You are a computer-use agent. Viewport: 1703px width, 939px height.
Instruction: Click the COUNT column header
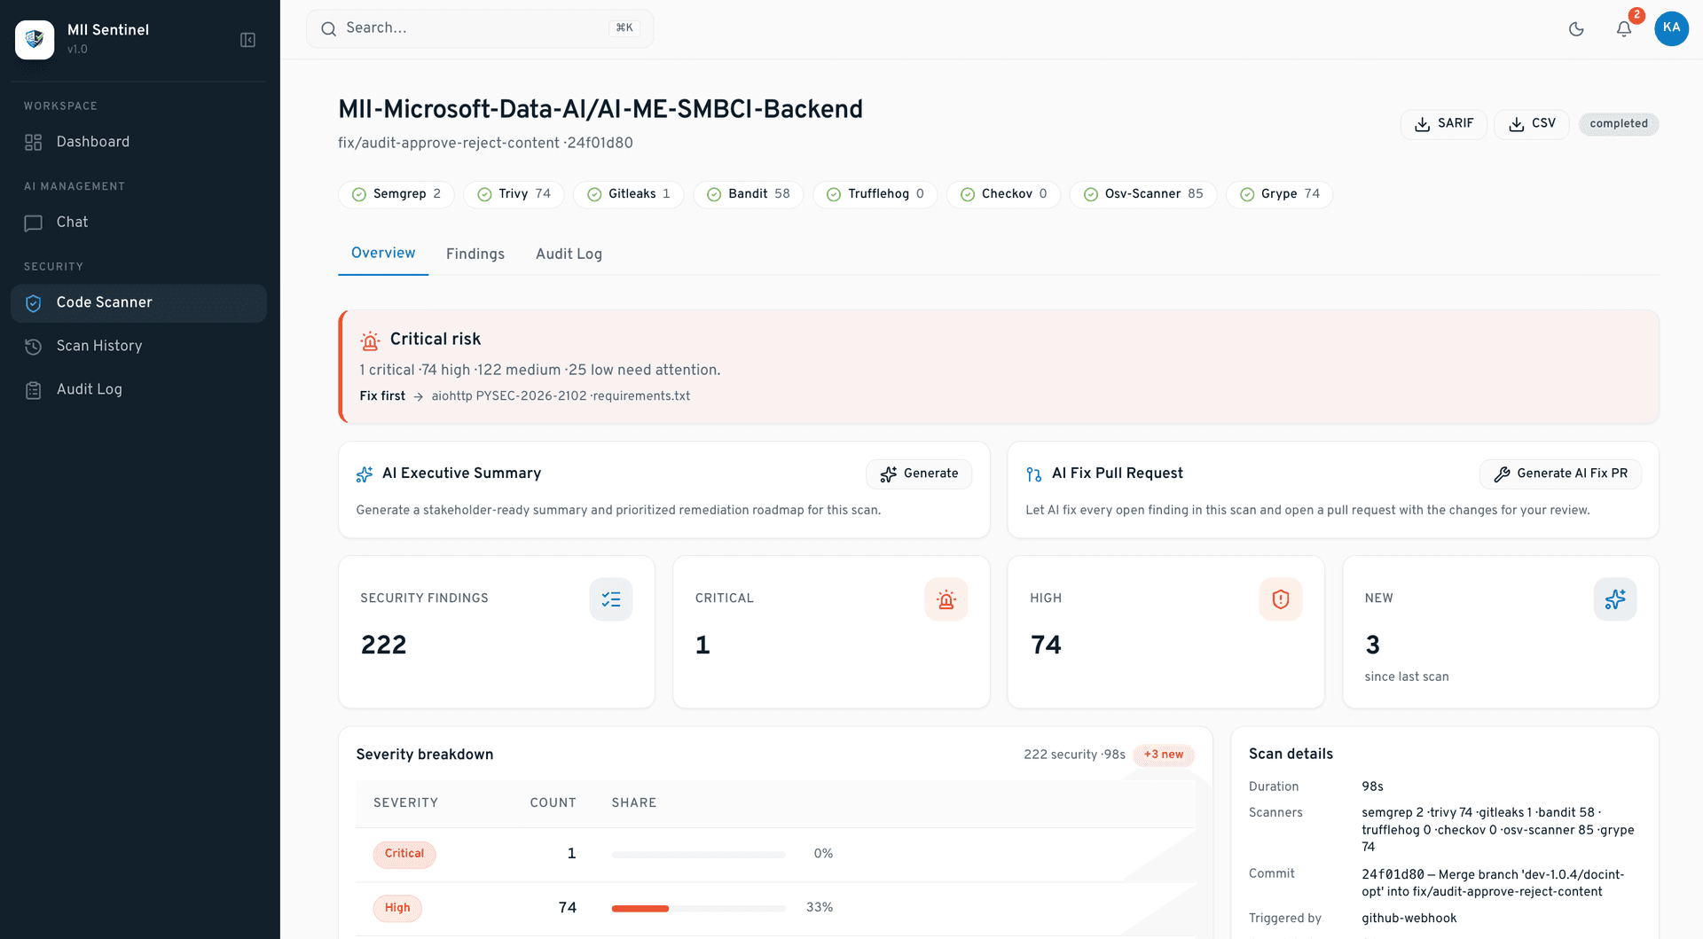point(553,803)
